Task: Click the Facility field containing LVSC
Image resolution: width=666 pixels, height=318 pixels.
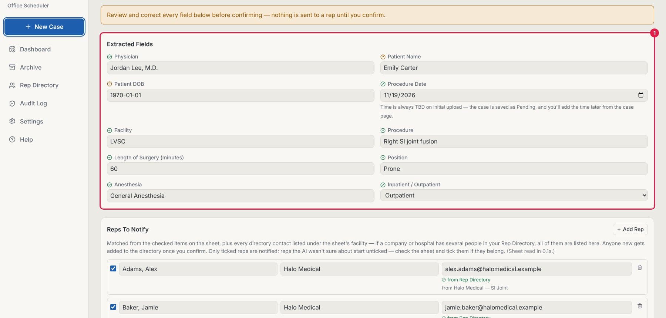Action: (240, 141)
